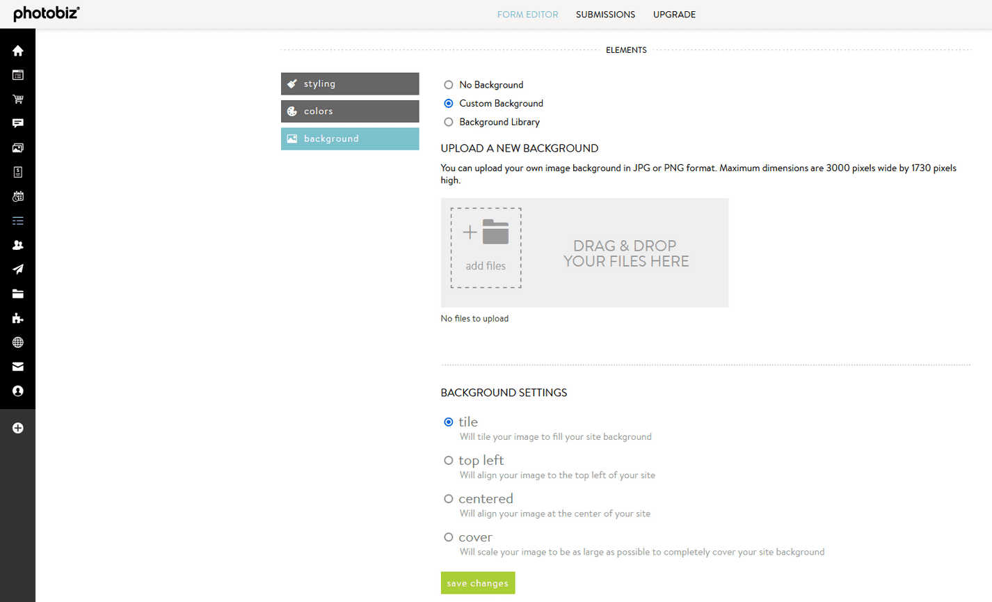Open the styling panel
The height and width of the screenshot is (602, 992).
[349, 84]
